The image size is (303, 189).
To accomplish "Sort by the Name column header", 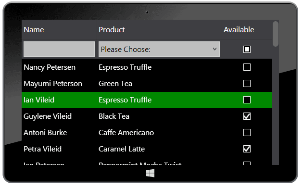I will (59, 29).
